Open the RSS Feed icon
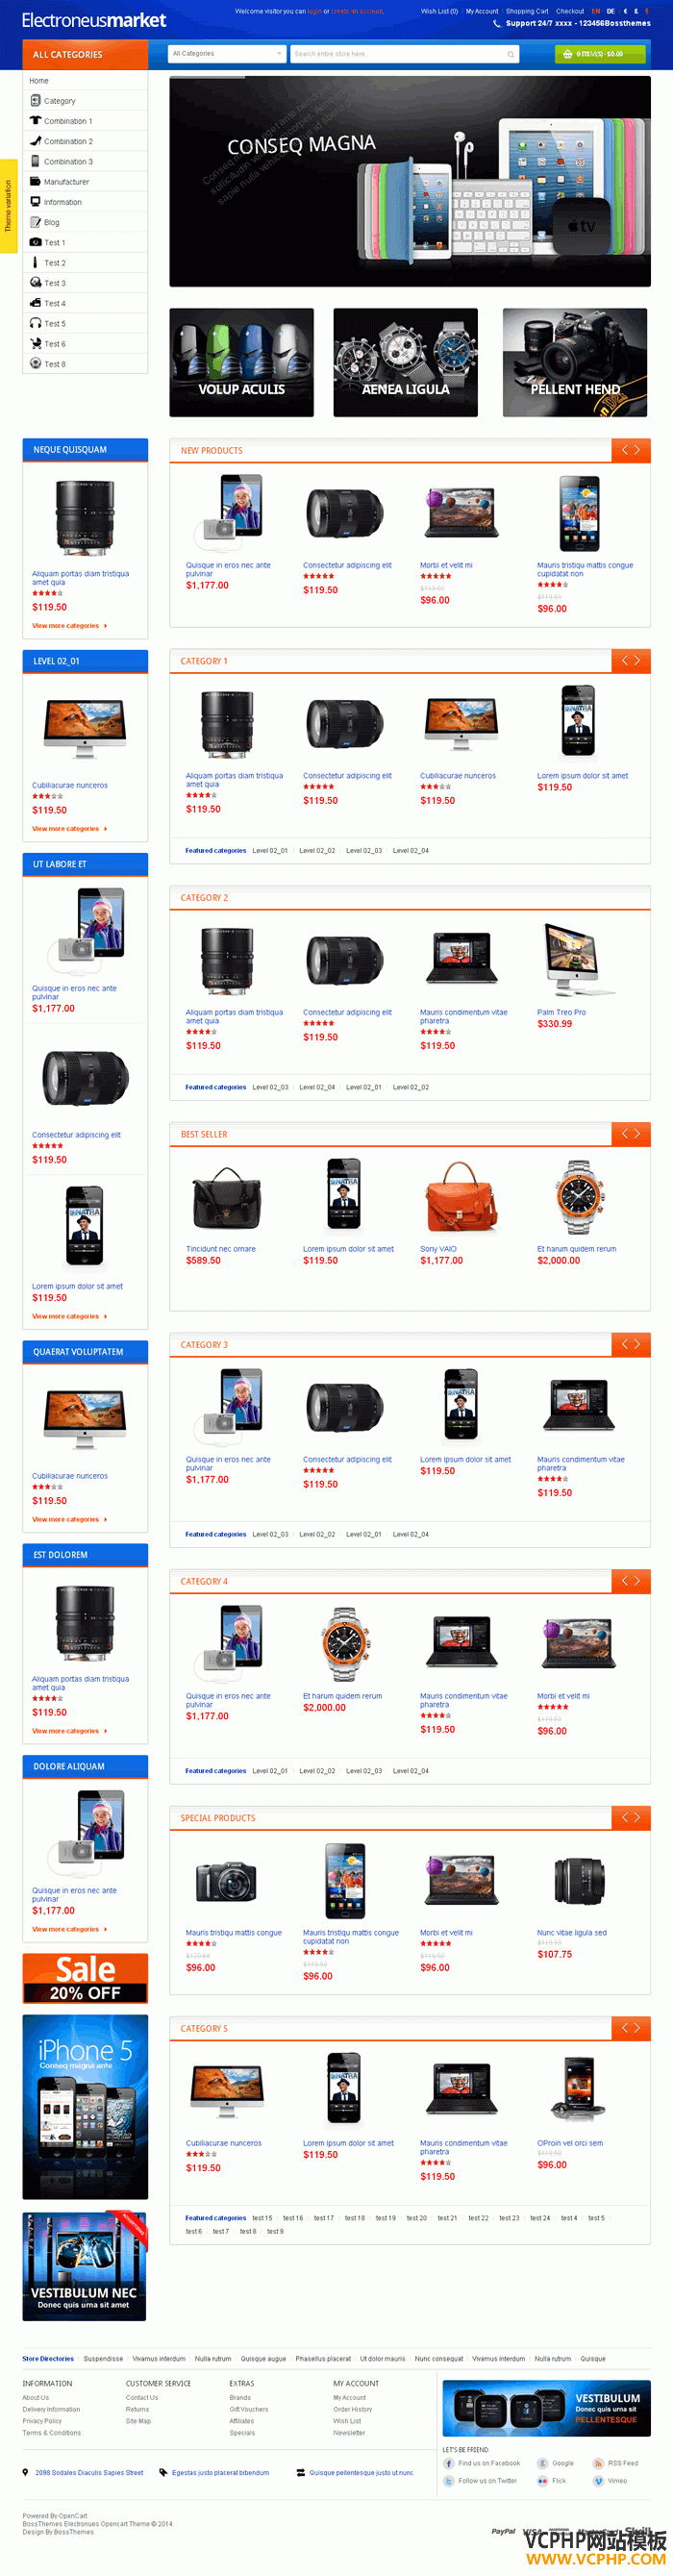 599,2463
